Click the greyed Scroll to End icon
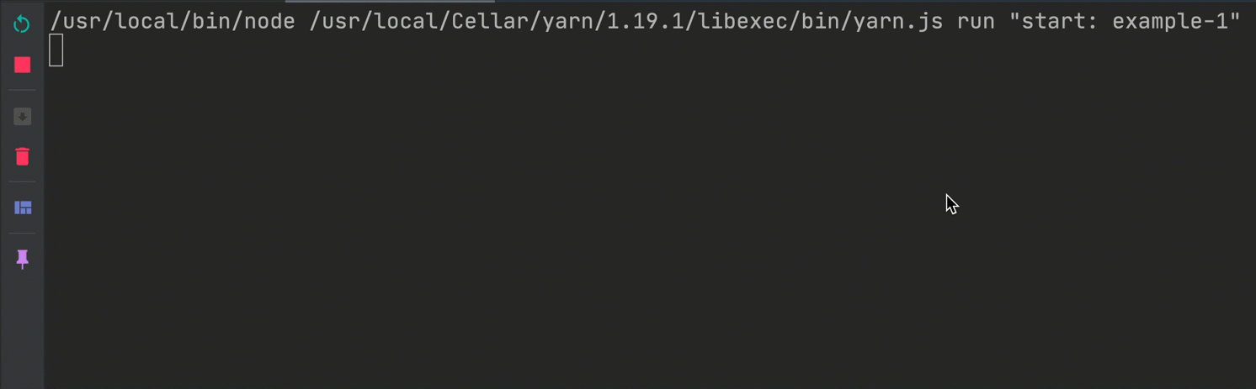This screenshot has height=389, width=1256. click(22, 116)
